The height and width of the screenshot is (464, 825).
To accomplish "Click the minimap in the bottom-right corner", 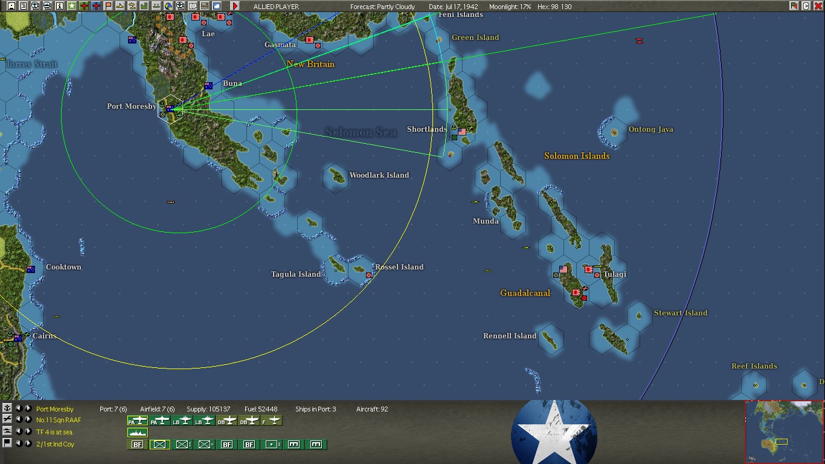I will pos(784,431).
